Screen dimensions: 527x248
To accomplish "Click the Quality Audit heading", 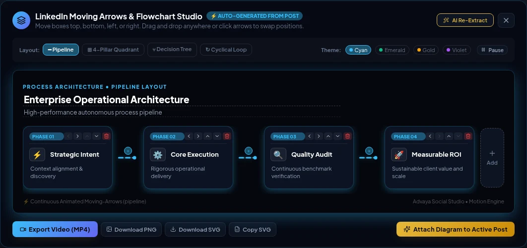I will click(x=312, y=155).
